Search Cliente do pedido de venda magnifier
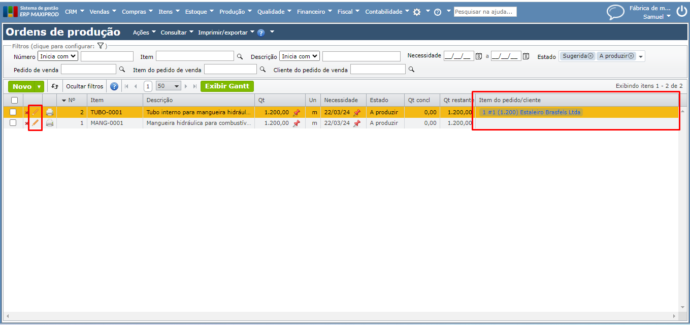This screenshot has height=325, width=690. tap(411, 69)
